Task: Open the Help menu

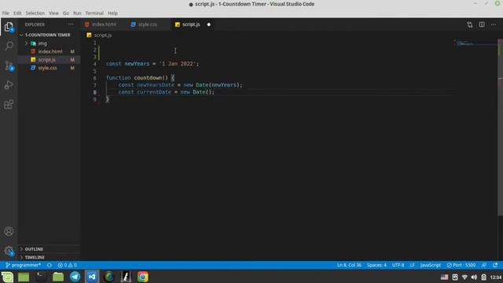Action: (x=112, y=13)
